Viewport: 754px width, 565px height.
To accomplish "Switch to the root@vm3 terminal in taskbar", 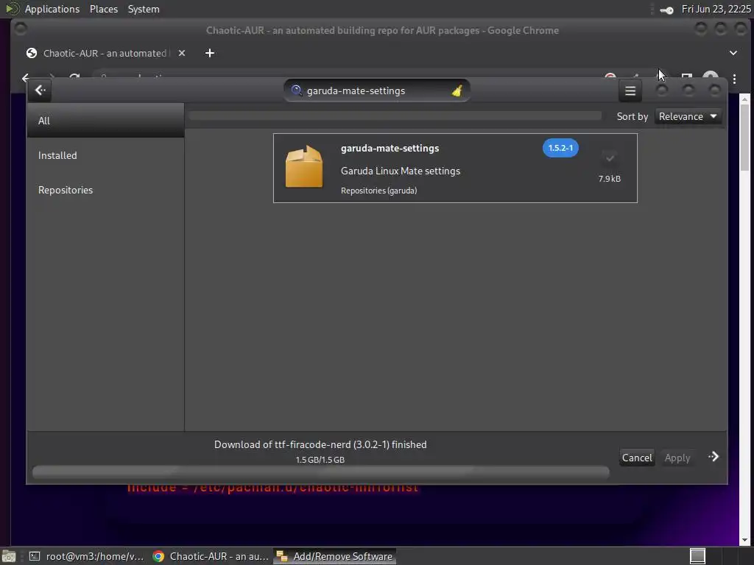I will (x=87, y=556).
